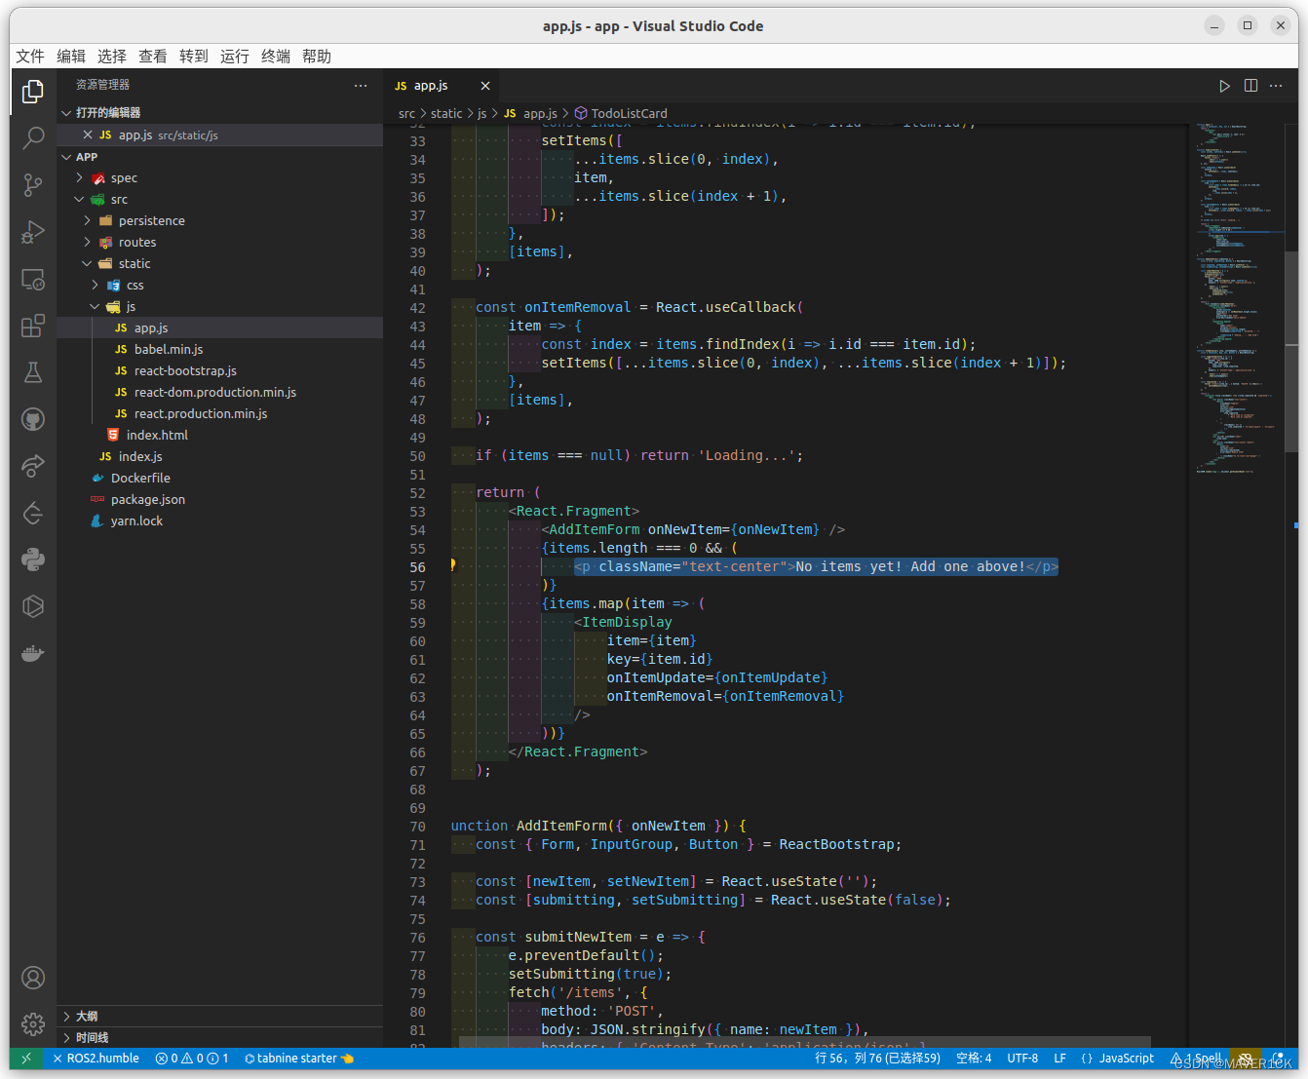Open the 帮助 (Help) menu
The width and height of the screenshot is (1308, 1079).
coord(317,57)
